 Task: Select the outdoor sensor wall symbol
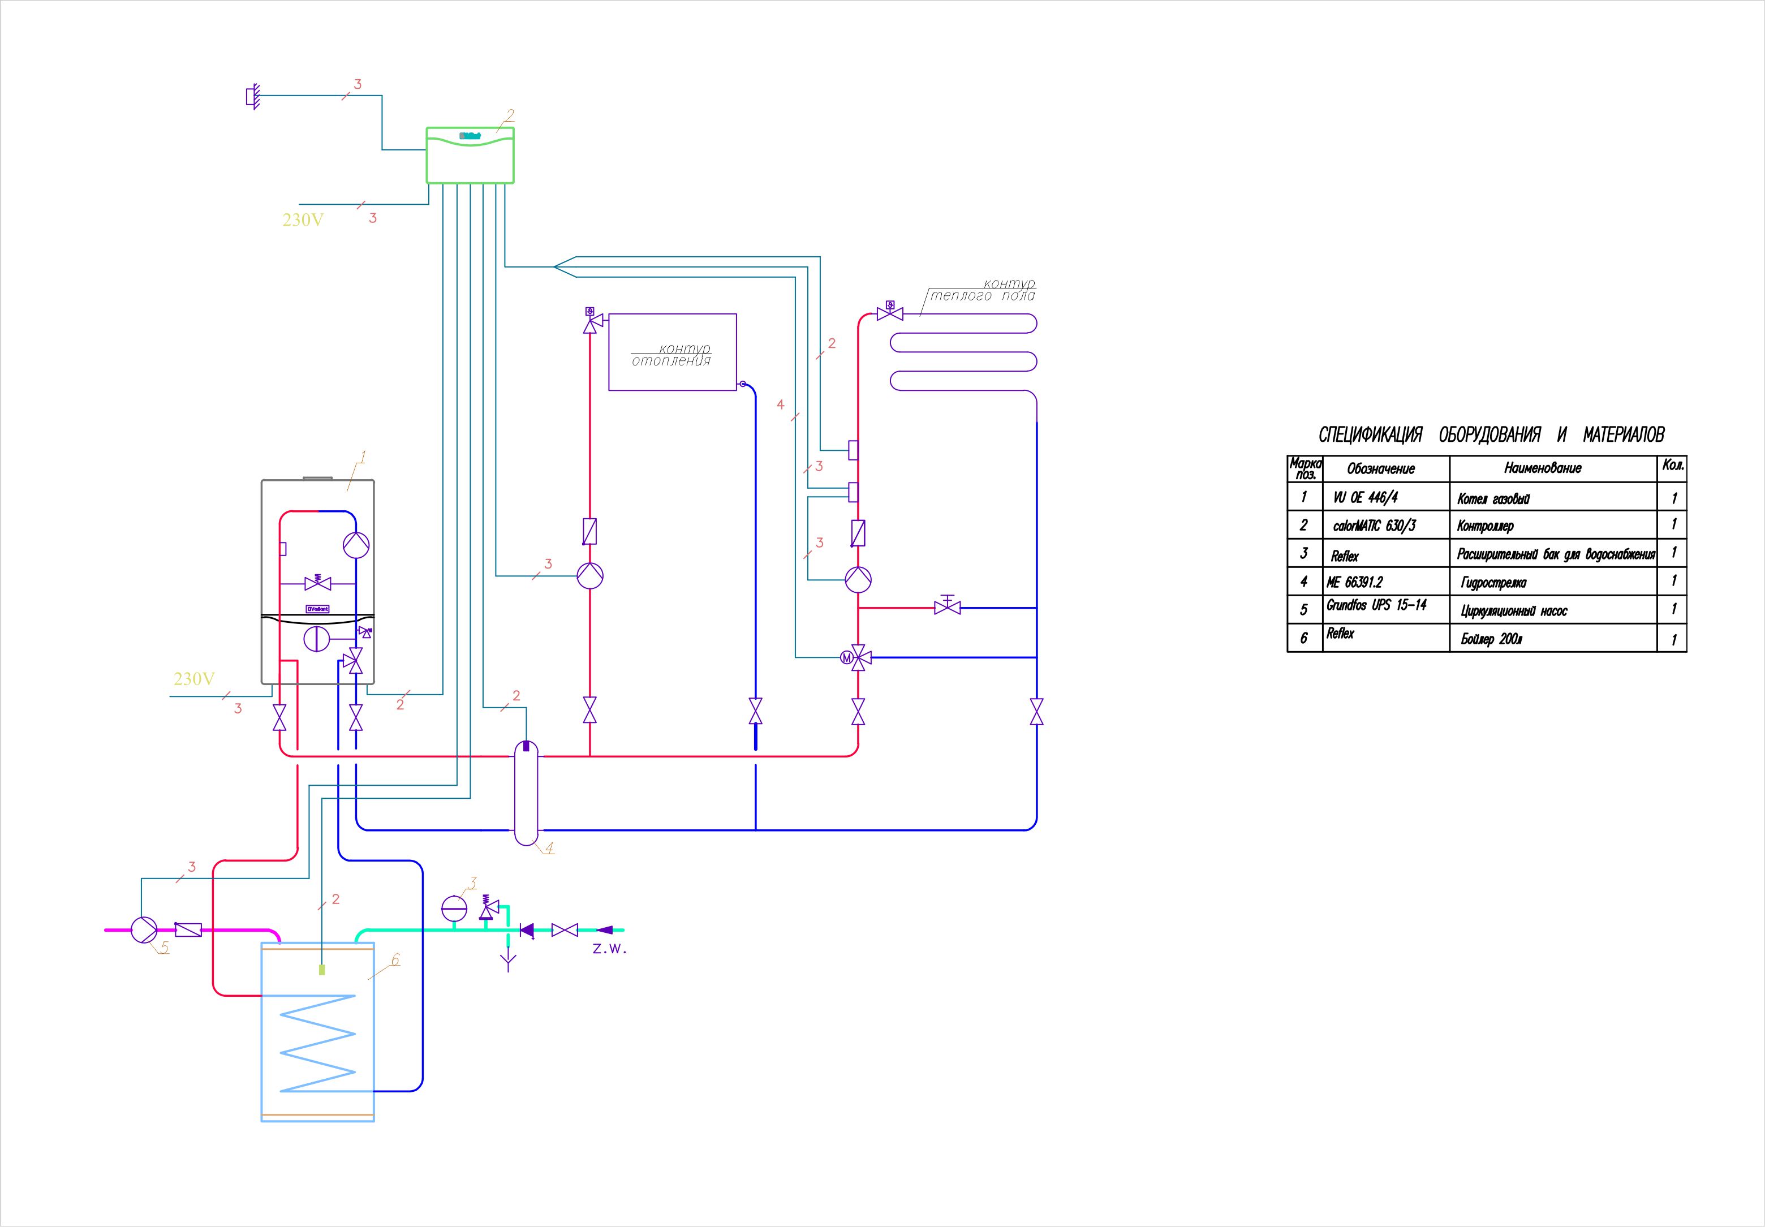252,96
